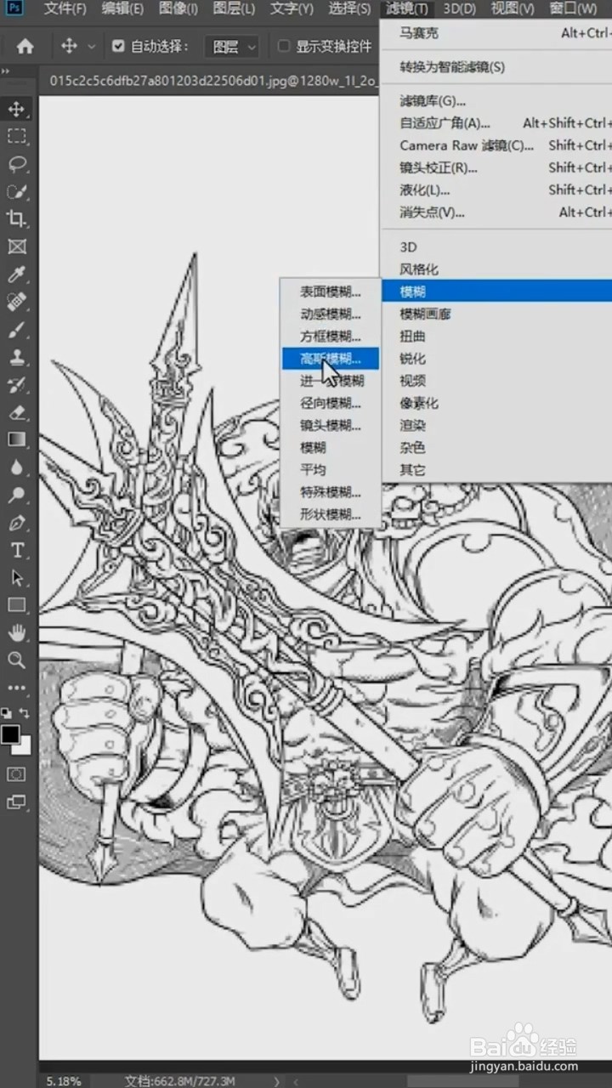Click the Photoshop Ps logo icon
612x1088 pixels.
(x=14, y=8)
